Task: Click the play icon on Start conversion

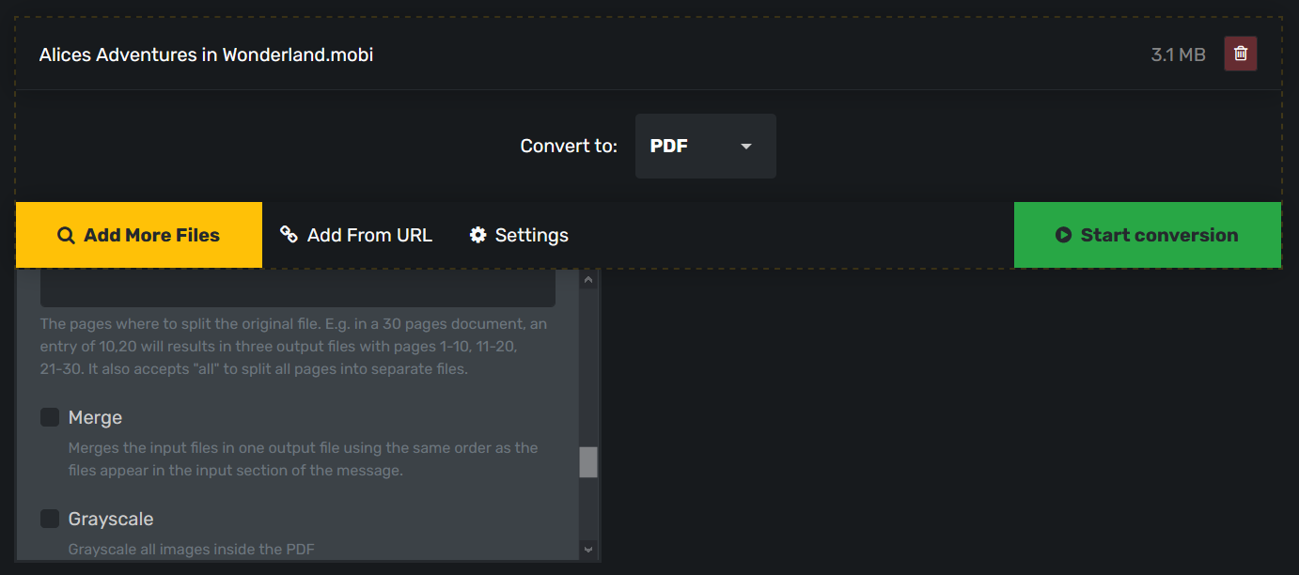Action: [x=1063, y=235]
